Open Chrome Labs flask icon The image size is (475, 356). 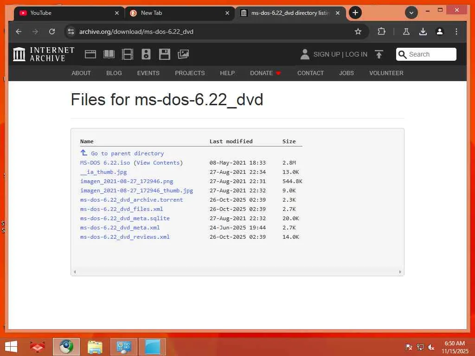(x=406, y=32)
